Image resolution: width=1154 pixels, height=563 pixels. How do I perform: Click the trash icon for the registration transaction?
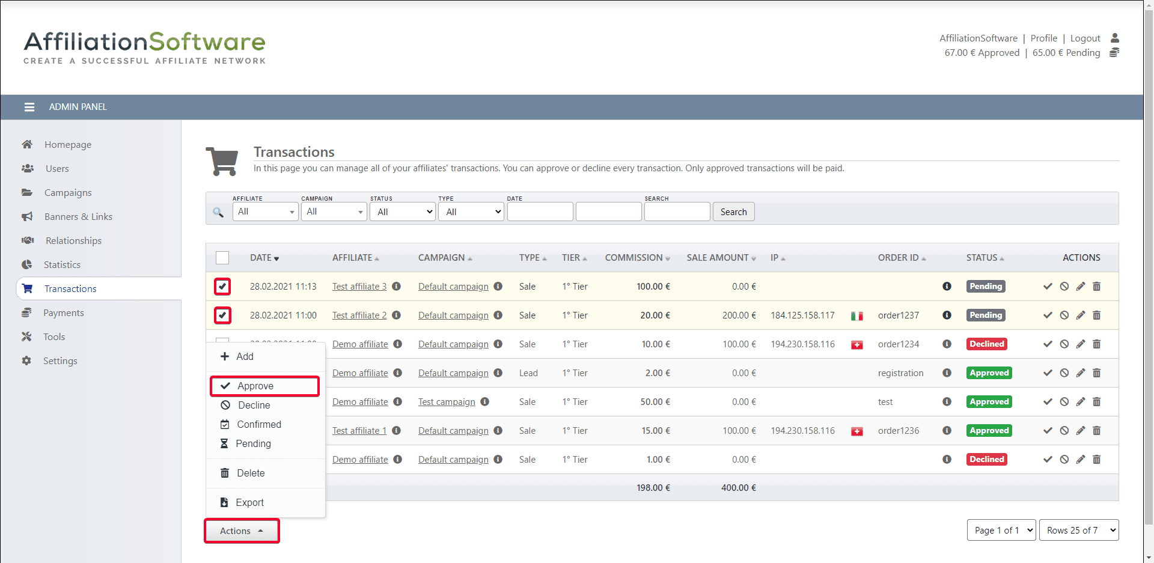(1096, 373)
